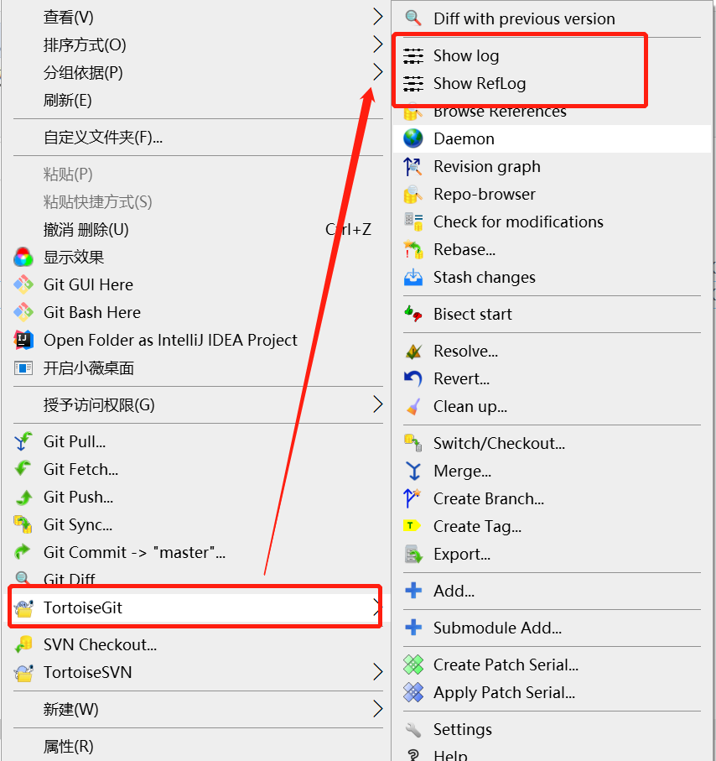
Task: Click the Bisect start thumbs icon
Action: click(413, 314)
